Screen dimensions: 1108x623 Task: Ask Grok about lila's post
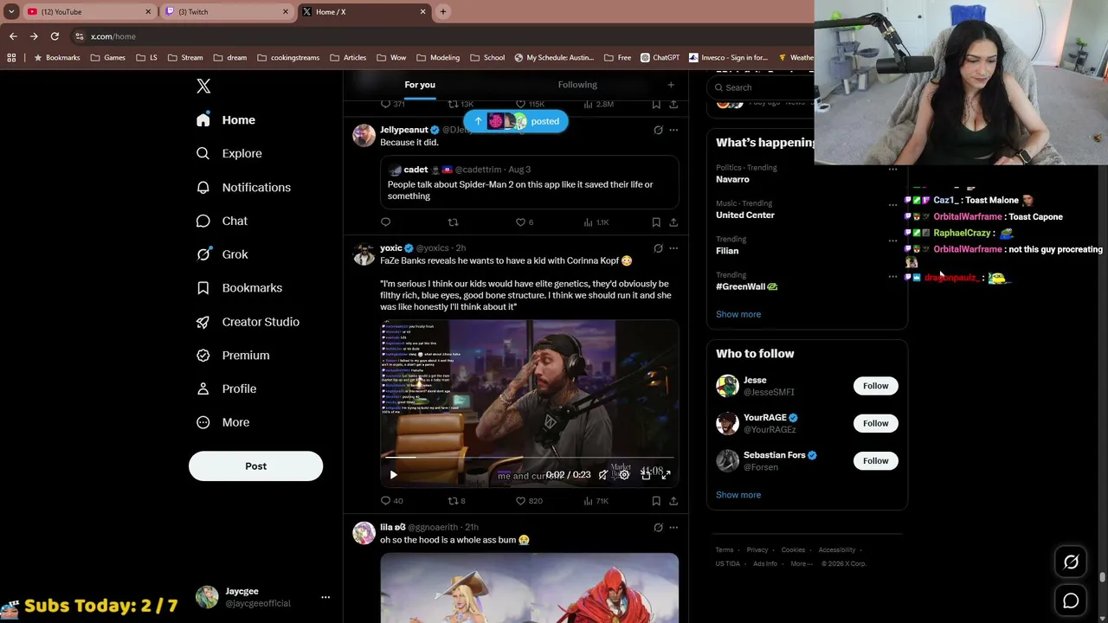tap(658, 527)
